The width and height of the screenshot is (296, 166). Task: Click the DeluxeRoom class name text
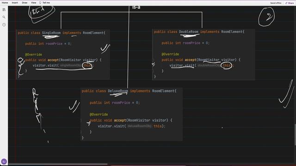[118, 91]
